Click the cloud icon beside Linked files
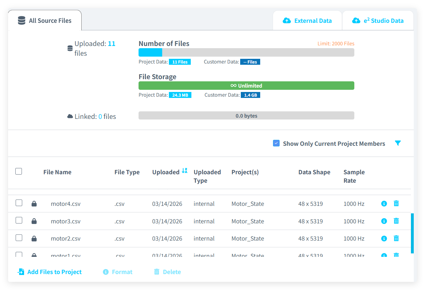The width and height of the screenshot is (425, 290). [x=70, y=116]
